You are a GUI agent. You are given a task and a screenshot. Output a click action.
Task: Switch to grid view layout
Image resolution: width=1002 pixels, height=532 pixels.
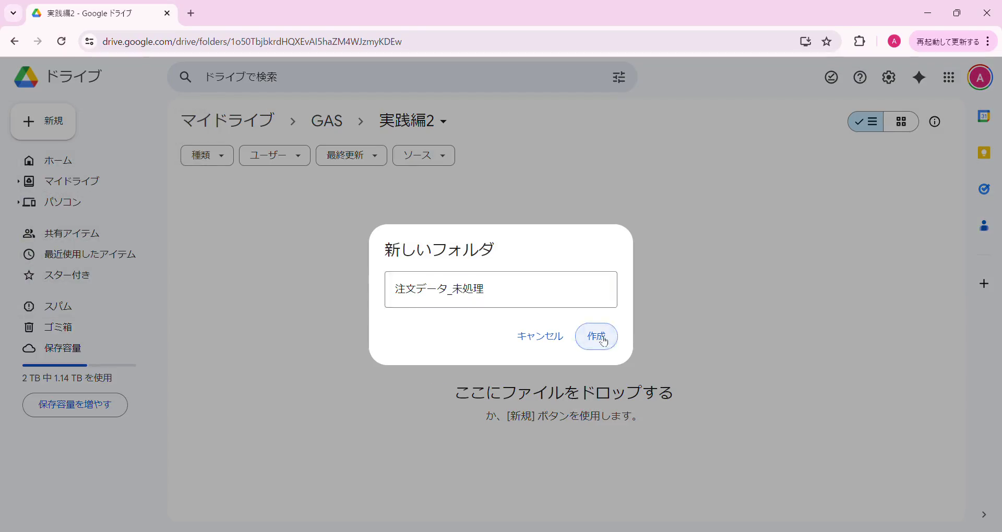pyautogui.click(x=901, y=122)
